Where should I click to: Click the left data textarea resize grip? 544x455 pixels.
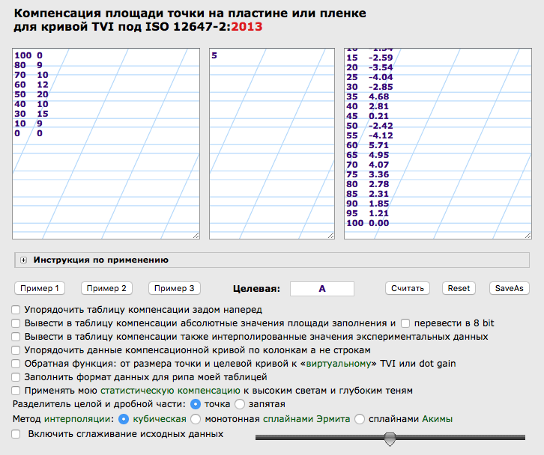click(x=196, y=235)
